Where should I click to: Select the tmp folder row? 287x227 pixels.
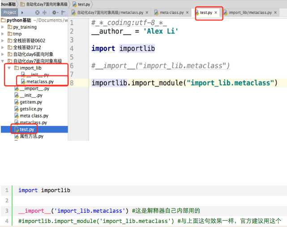(34, 34)
